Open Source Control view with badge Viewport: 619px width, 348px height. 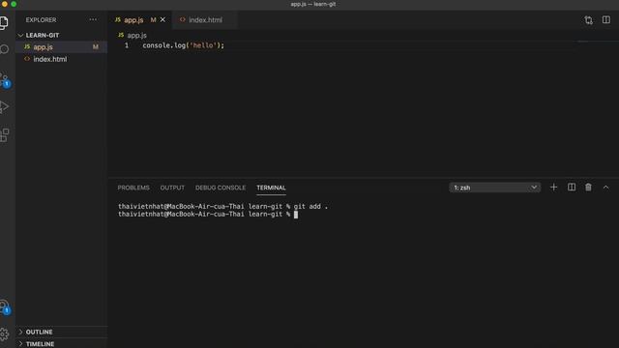[x=5, y=80]
